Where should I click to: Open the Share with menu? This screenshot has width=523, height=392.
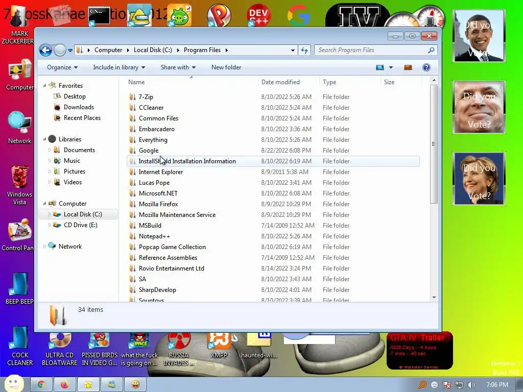pyautogui.click(x=178, y=67)
